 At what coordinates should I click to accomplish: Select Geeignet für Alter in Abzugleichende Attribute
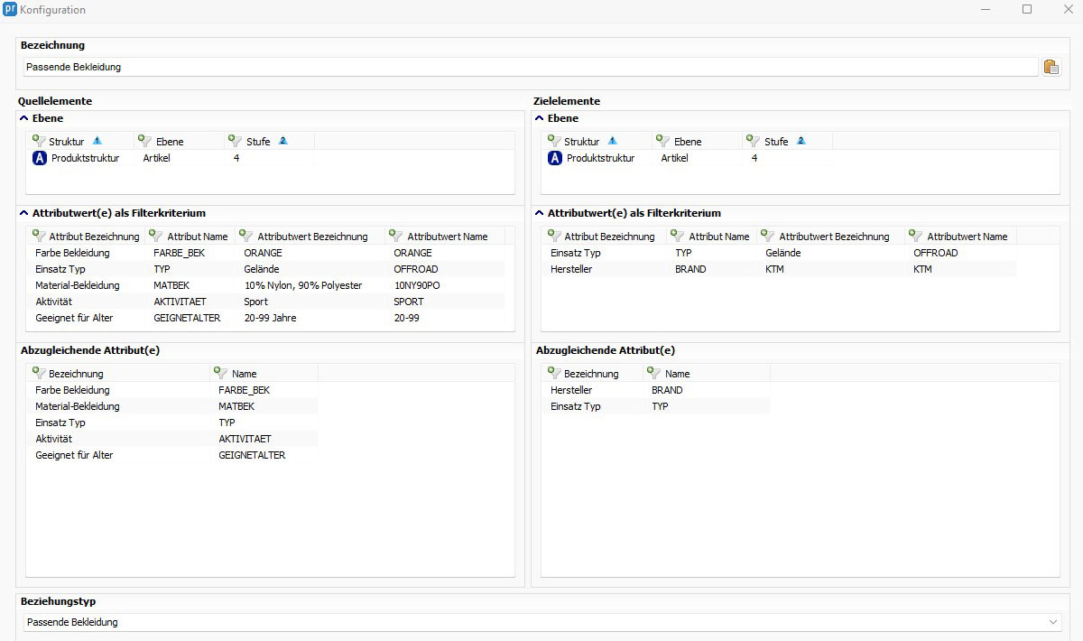tap(74, 455)
